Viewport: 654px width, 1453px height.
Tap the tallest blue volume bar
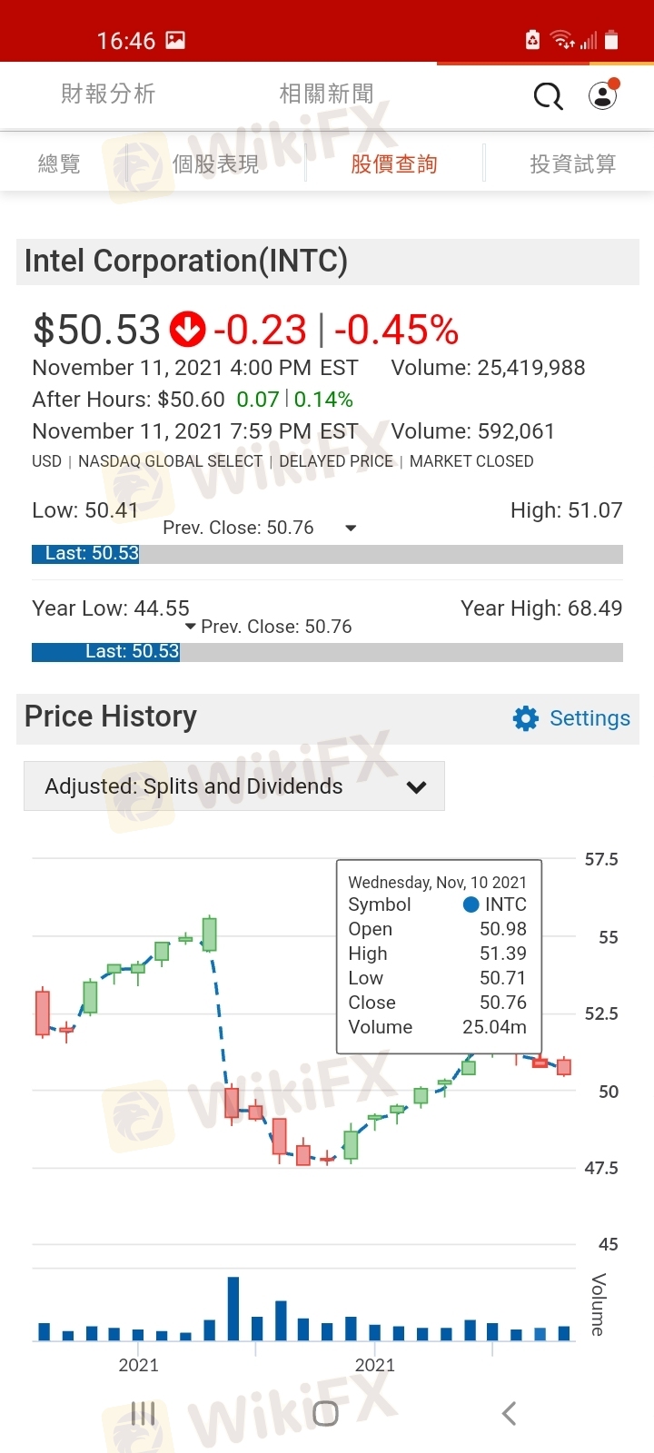(233, 1309)
